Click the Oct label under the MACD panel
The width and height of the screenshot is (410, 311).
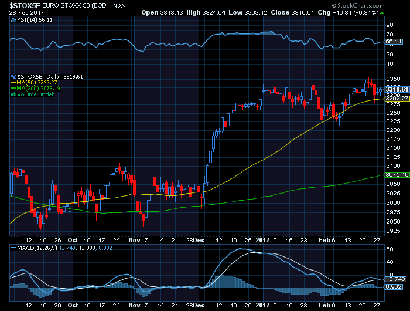73,306
